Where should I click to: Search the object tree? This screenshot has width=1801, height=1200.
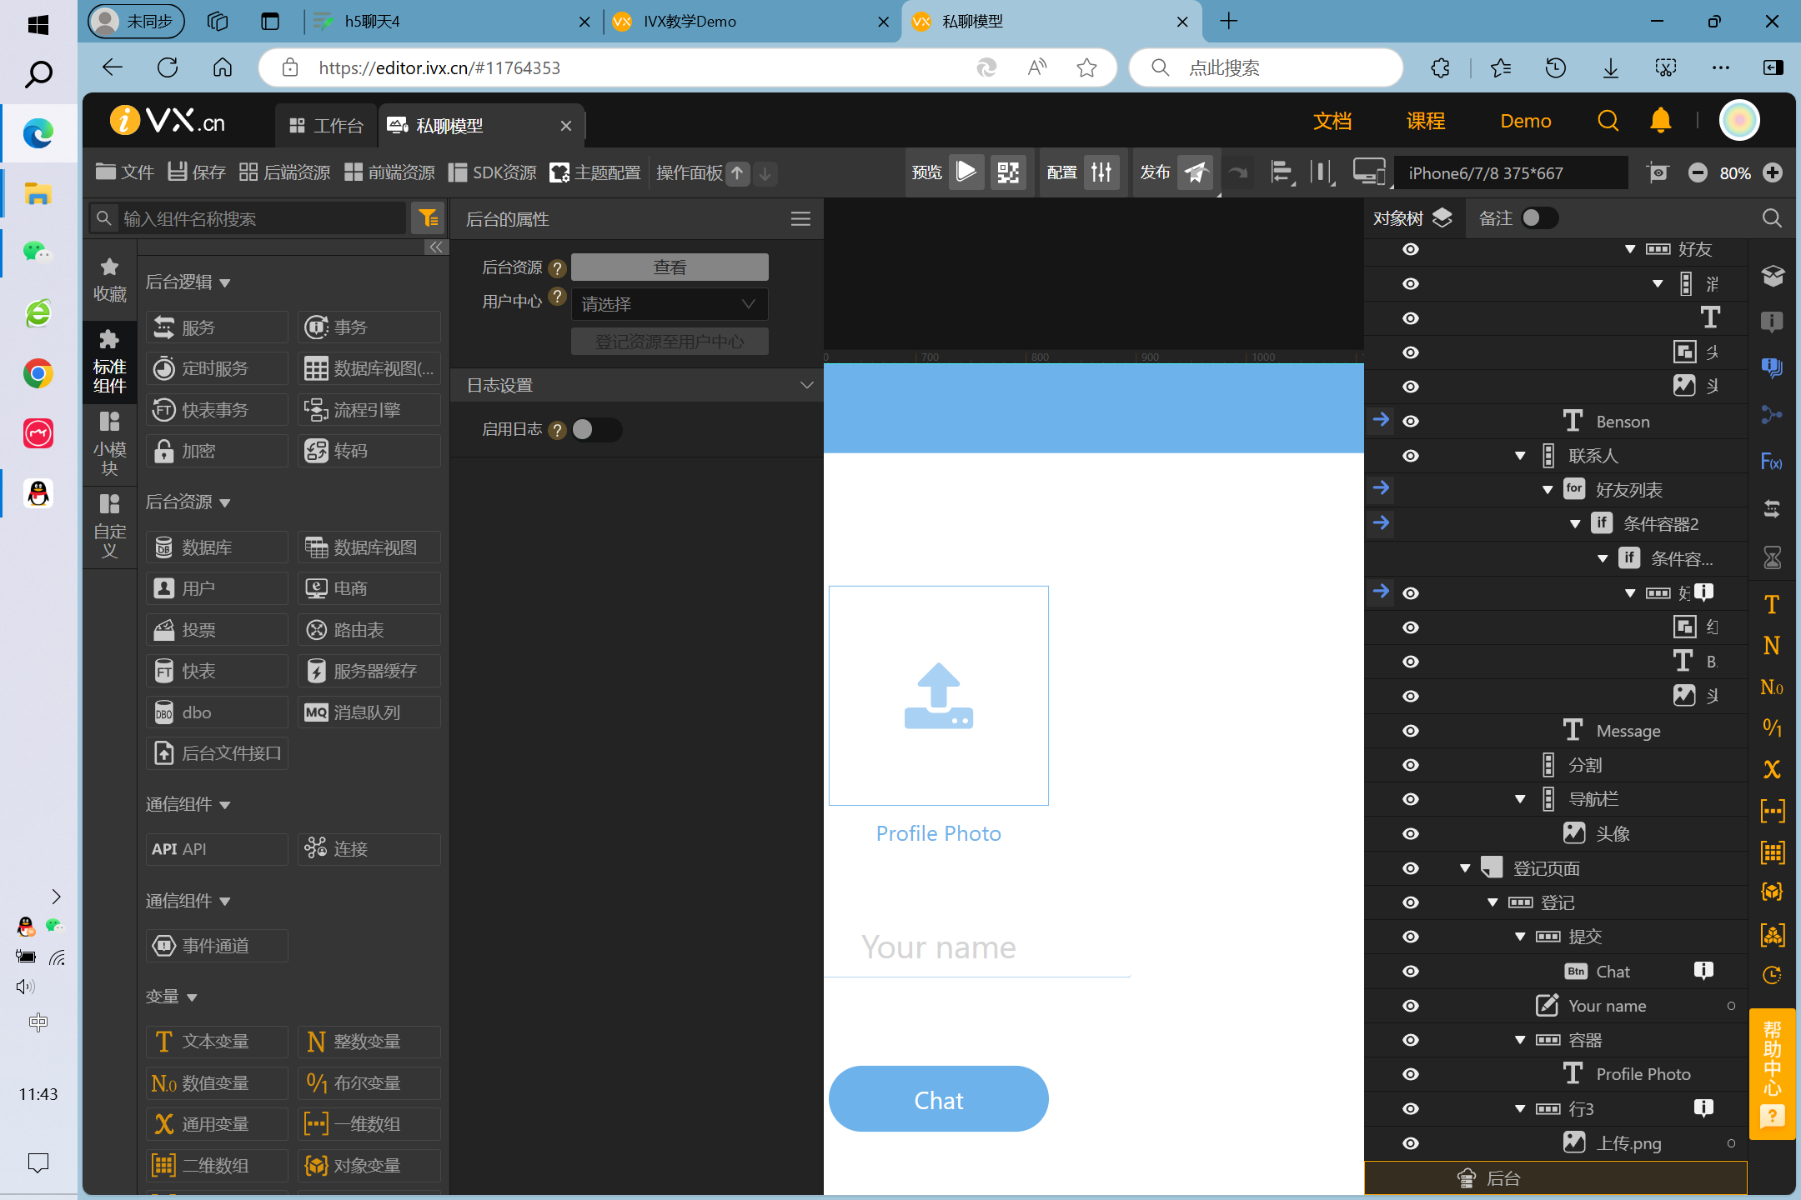point(1772,218)
